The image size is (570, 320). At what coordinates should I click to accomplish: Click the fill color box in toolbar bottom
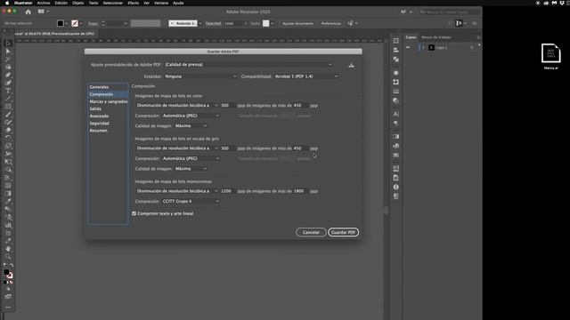click(x=6, y=272)
